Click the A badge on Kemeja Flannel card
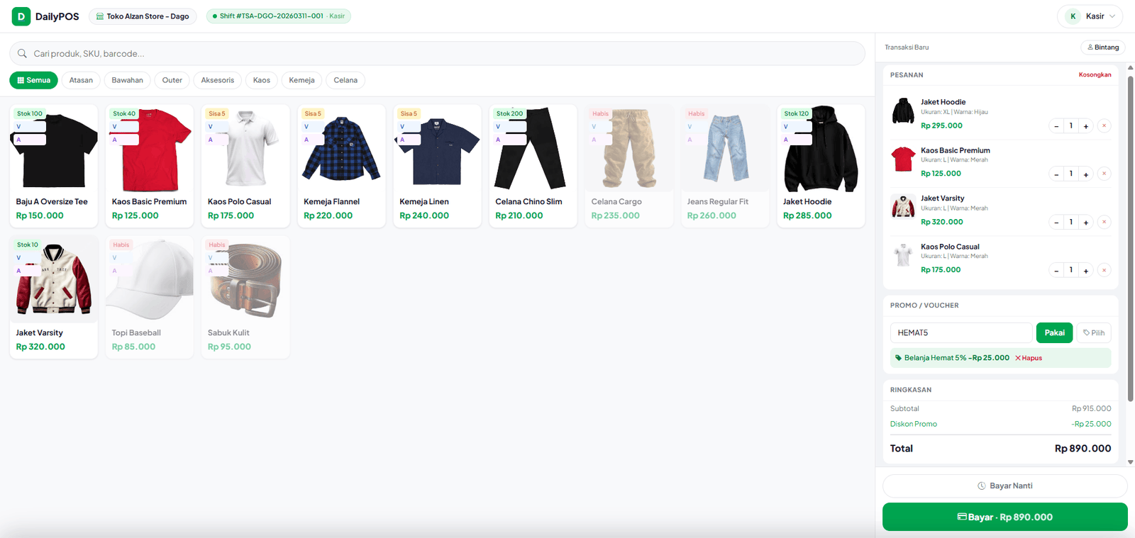The height and width of the screenshot is (538, 1135). [314, 140]
